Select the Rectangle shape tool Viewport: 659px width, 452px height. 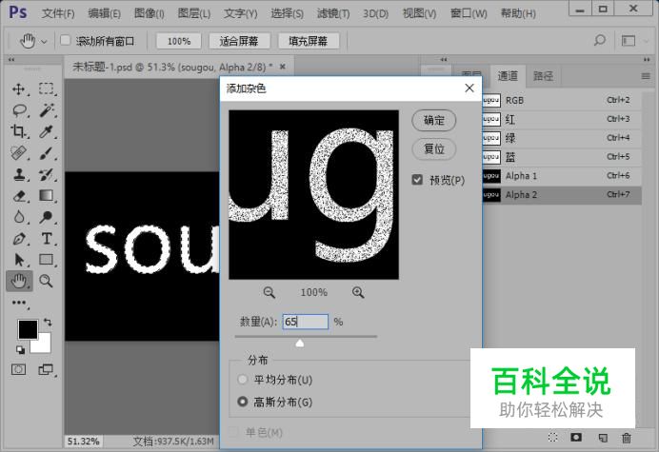coord(47,260)
